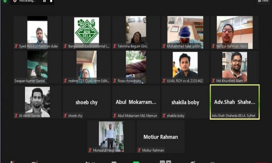Select the BELA logo participant tile
Image resolution: width=272 pixels, height=163 pixels.
(x=87, y=33)
